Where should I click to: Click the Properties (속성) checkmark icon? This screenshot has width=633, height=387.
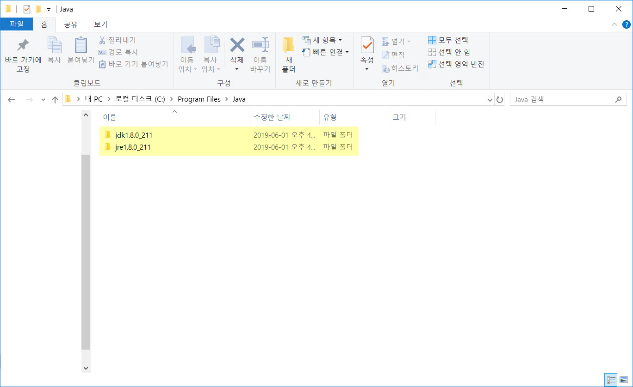click(x=367, y=45)
